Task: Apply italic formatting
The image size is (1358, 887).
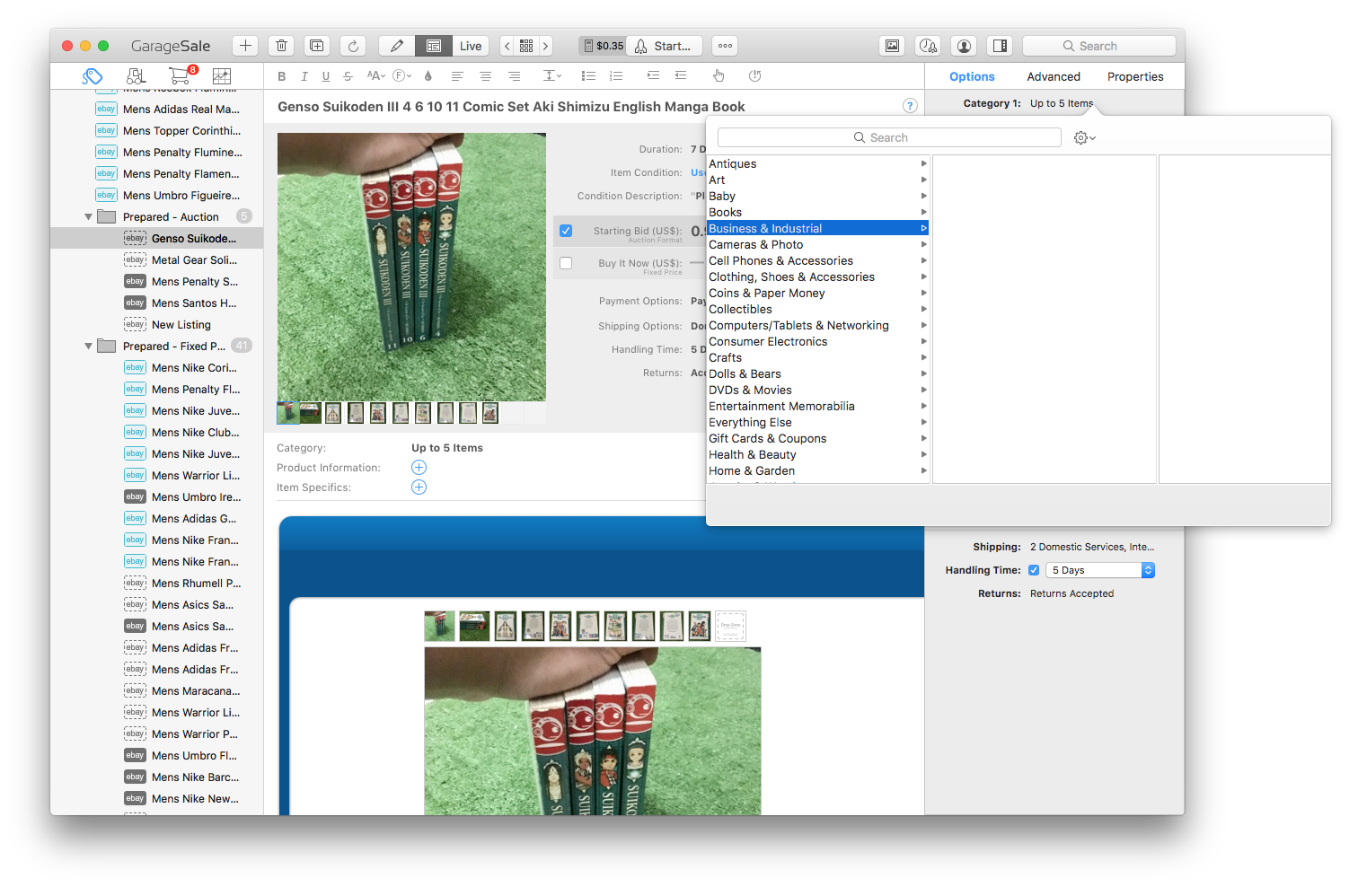Action: (304, 76)
